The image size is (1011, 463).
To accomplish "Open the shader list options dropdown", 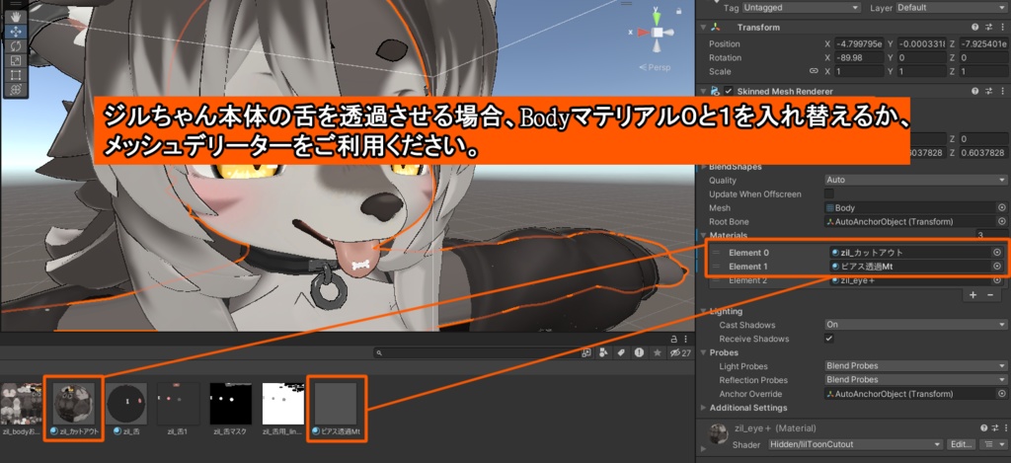I will click(x=993, y=444).
